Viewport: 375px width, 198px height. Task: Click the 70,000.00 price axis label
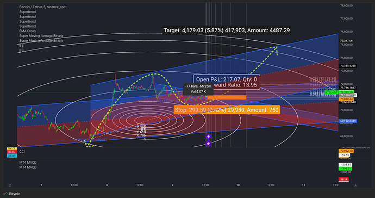[x=346, y=110]
